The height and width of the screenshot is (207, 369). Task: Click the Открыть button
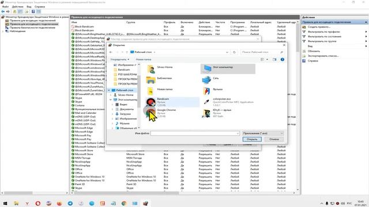pyautogui.click(x=252, y=139)
